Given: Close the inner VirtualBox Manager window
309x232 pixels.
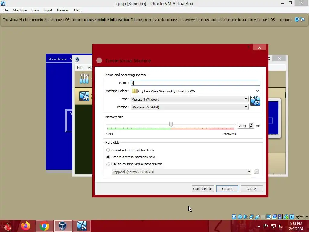Looking at the screenshot, I should point(279,58).
